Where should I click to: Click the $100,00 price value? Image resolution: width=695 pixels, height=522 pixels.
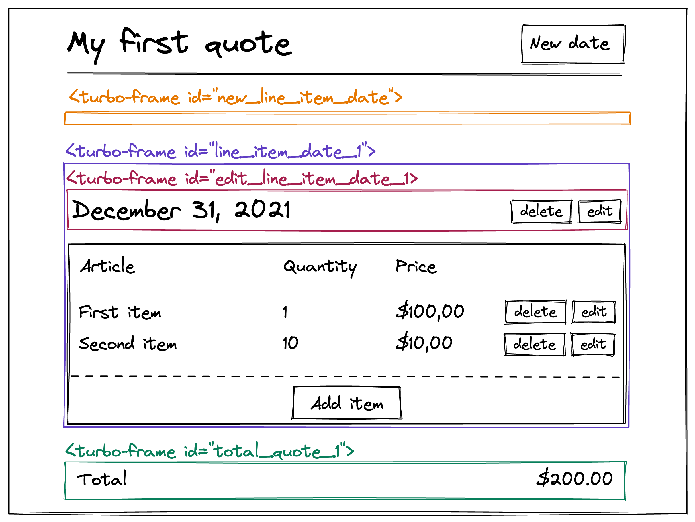[430, 311]
